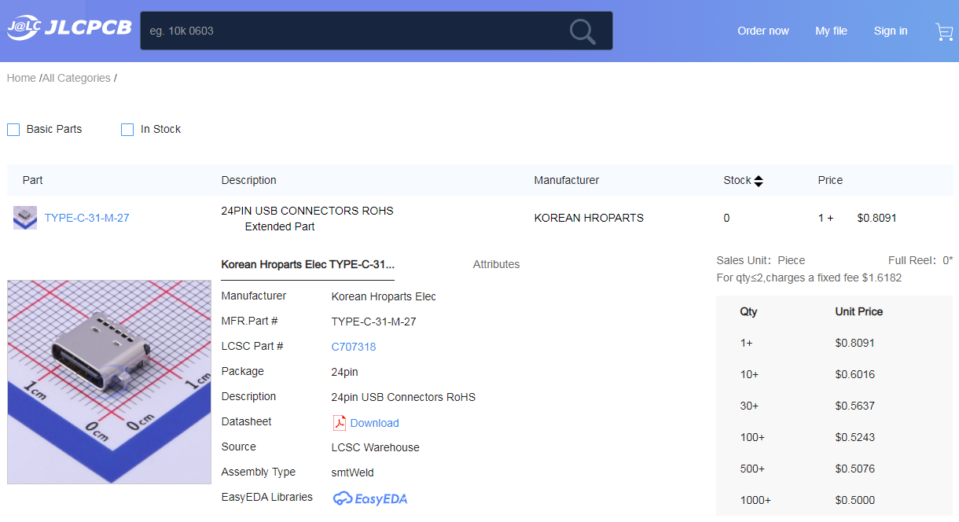959x522 pixels.
Task: Open the EasyEDA libraries logo
Action: tap(370, 498)
